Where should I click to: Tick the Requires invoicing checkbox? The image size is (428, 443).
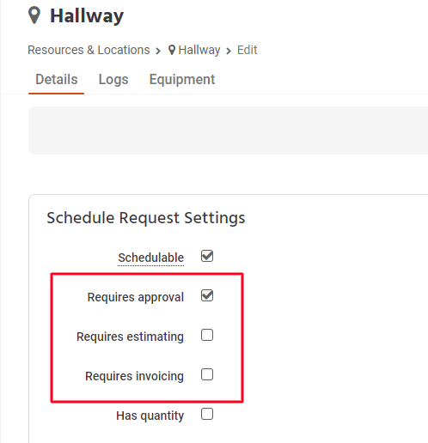207,374
